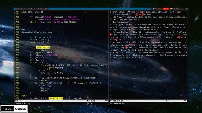Click 'union sigval sv;' on line 1746
Viewport: 202px width, 113px height.
[x=39, y=42]
